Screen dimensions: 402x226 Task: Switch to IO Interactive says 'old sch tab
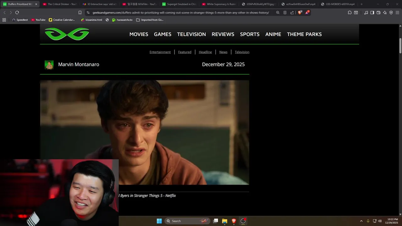click(x=100, y=4)
